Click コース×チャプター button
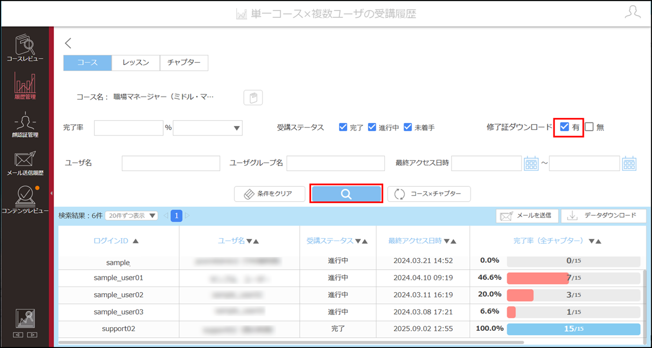652x348 pixels. pos(429,194)
